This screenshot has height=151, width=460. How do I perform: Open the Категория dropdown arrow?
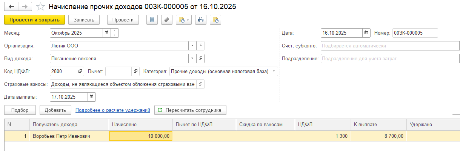[274, 71]
